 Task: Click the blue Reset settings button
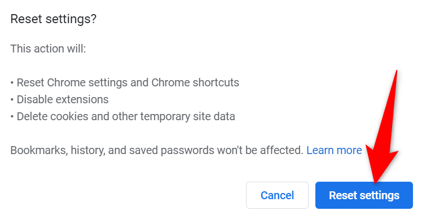click(x=364, y=195)
